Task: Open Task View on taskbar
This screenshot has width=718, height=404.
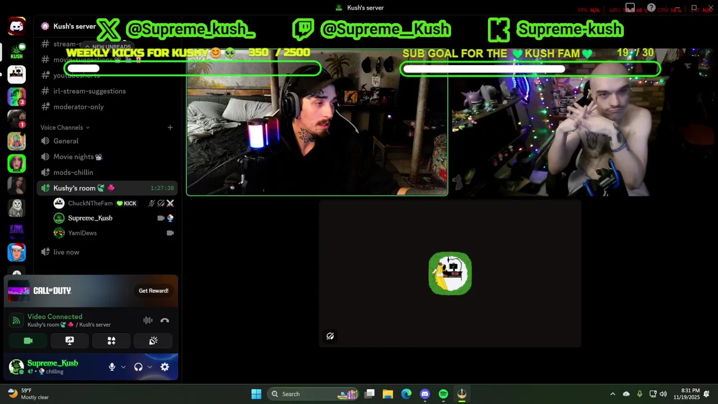Action: 370,394
